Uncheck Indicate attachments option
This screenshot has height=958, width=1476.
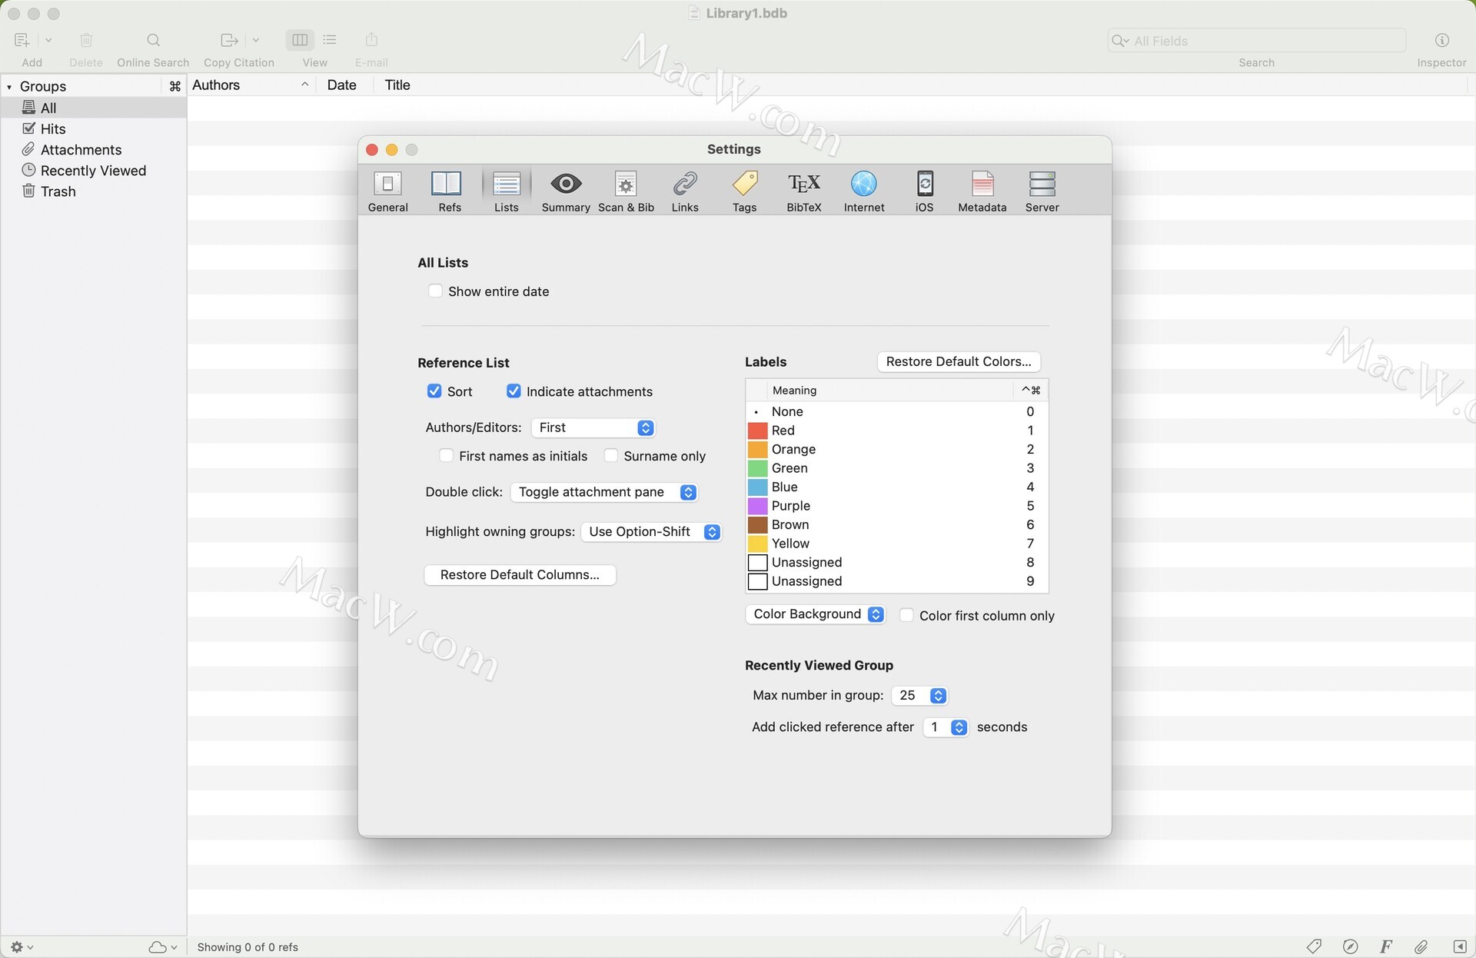click(514, 391)
